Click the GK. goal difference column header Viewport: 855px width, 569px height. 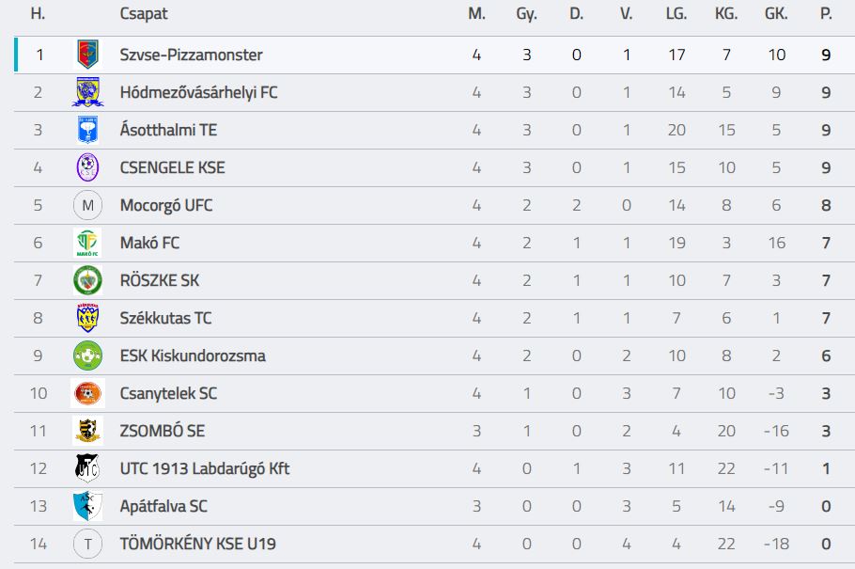[x=775, y=15]
